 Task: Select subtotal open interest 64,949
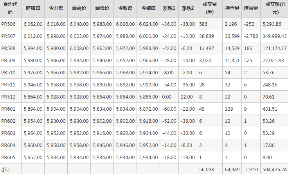pos(232,169)
